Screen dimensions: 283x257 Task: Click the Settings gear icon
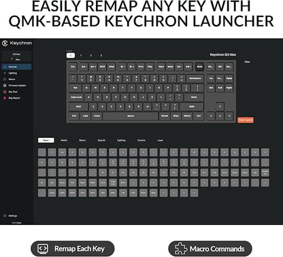point(5,216)
